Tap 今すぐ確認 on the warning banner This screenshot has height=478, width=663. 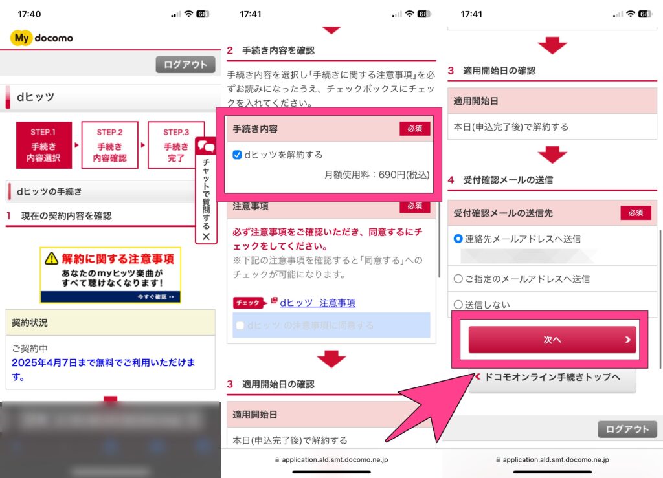click(x=155, y=297)
